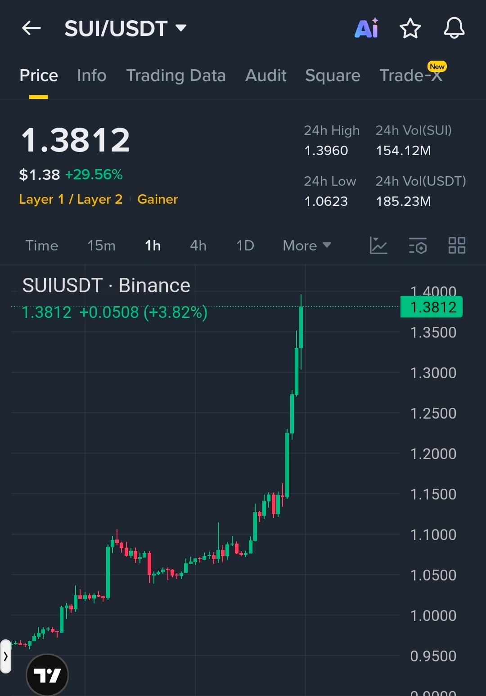The width and height of the screenshot is (486, 696).
Task: Open the Trading Data tab
Action: tap(176, 76)
